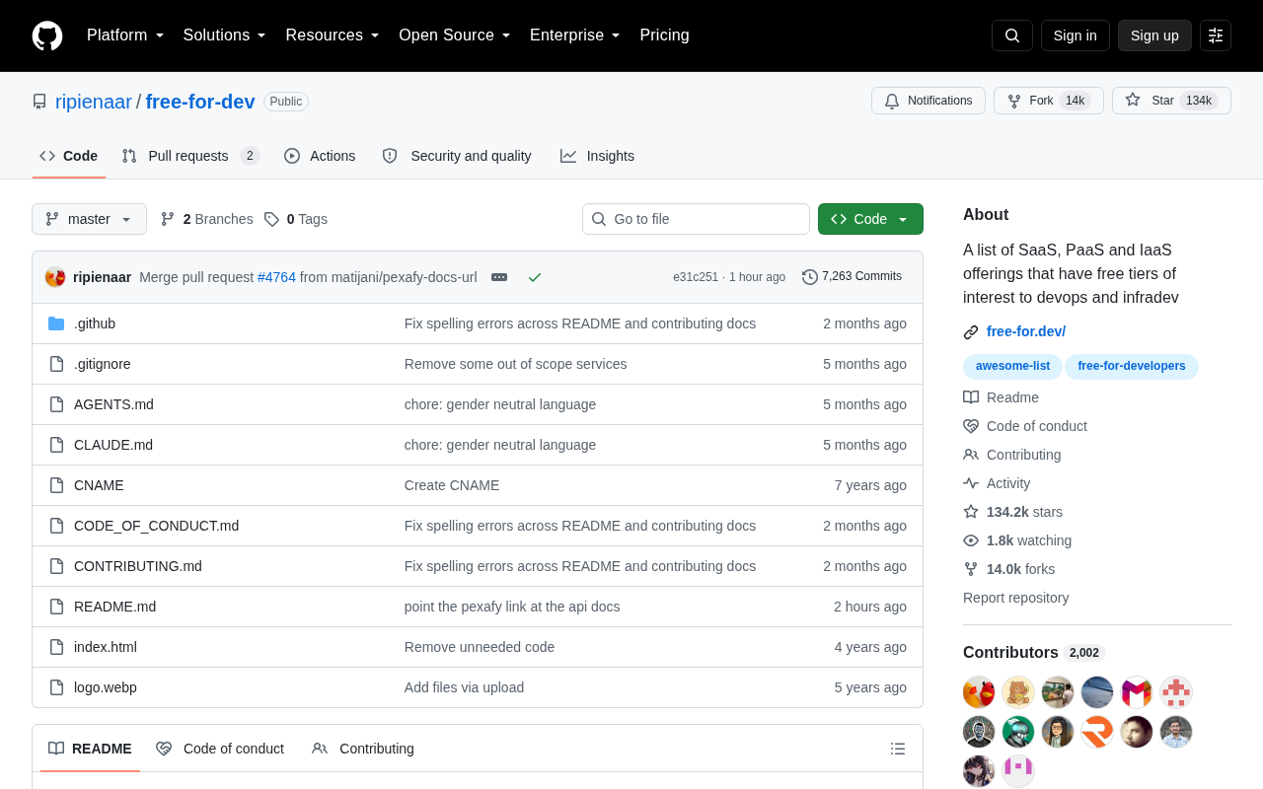This screenshot has width=1263, height=789.
Task: Expand the Open Source menu
Action: pos(455,36)
